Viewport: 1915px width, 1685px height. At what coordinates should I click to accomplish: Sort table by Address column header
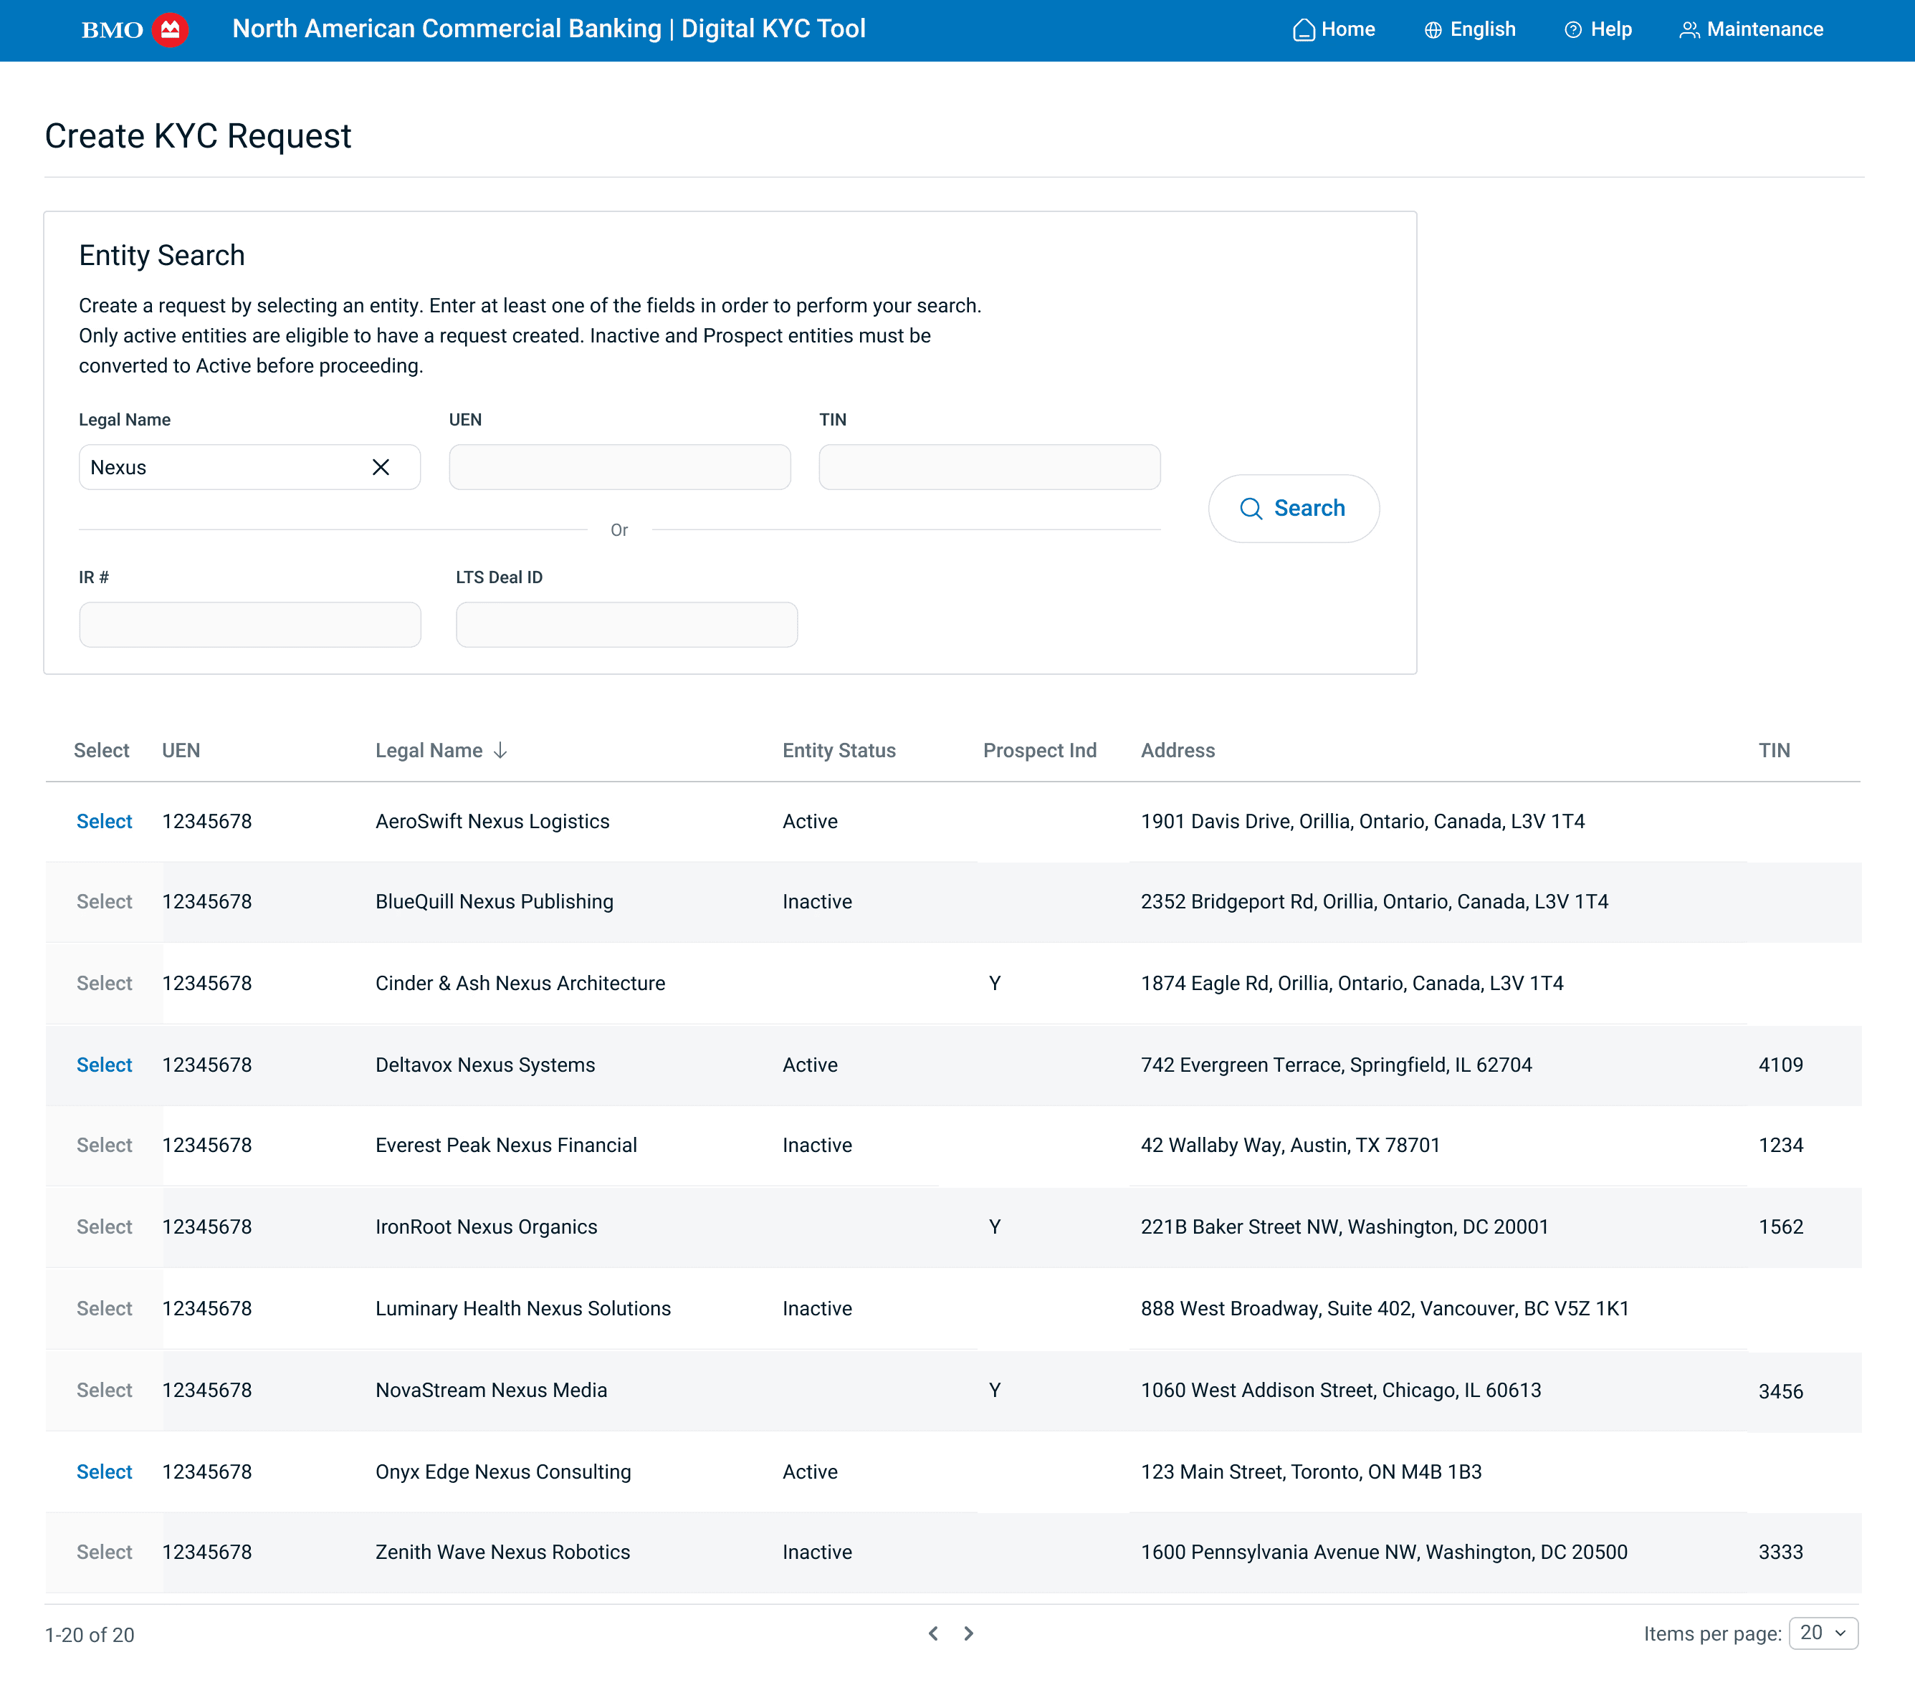(1177, 750)
